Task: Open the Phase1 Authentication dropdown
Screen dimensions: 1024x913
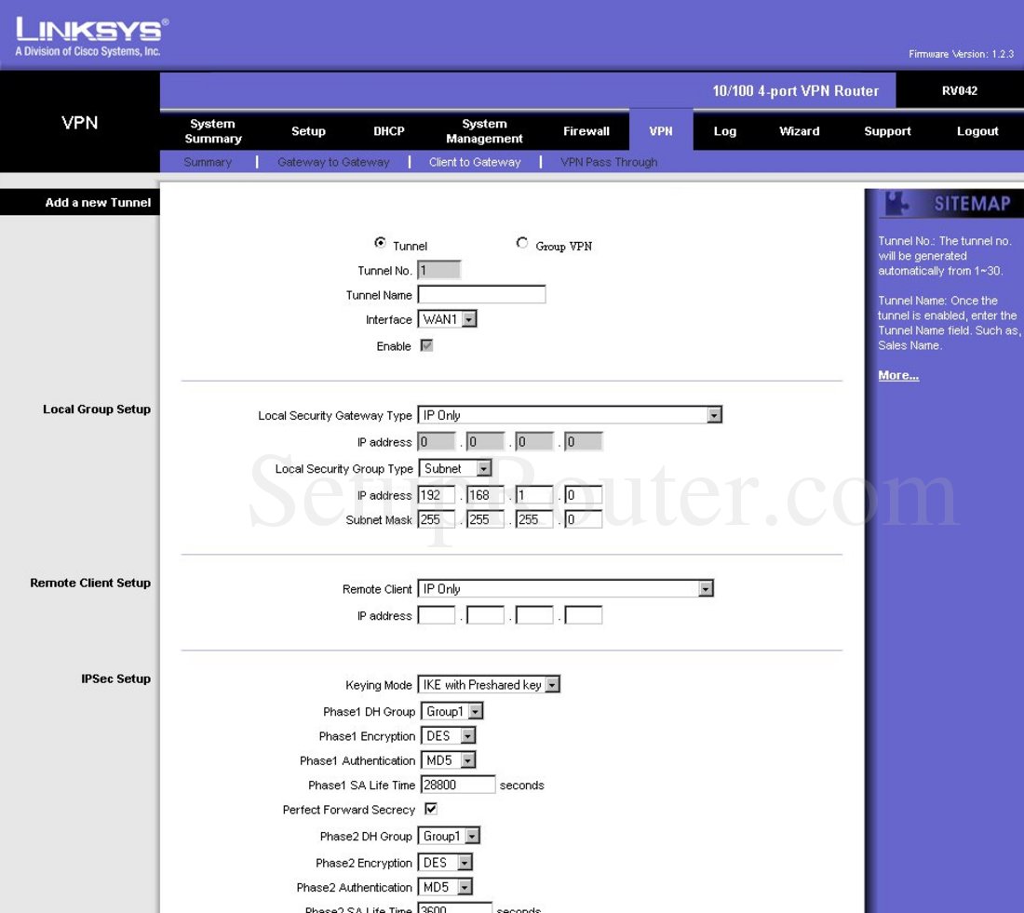Action: tap(448, 760)
